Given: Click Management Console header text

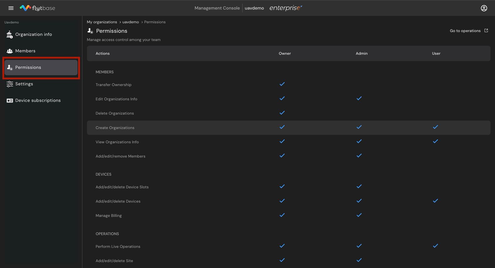Looking at the screenshot, I should 217,8.
